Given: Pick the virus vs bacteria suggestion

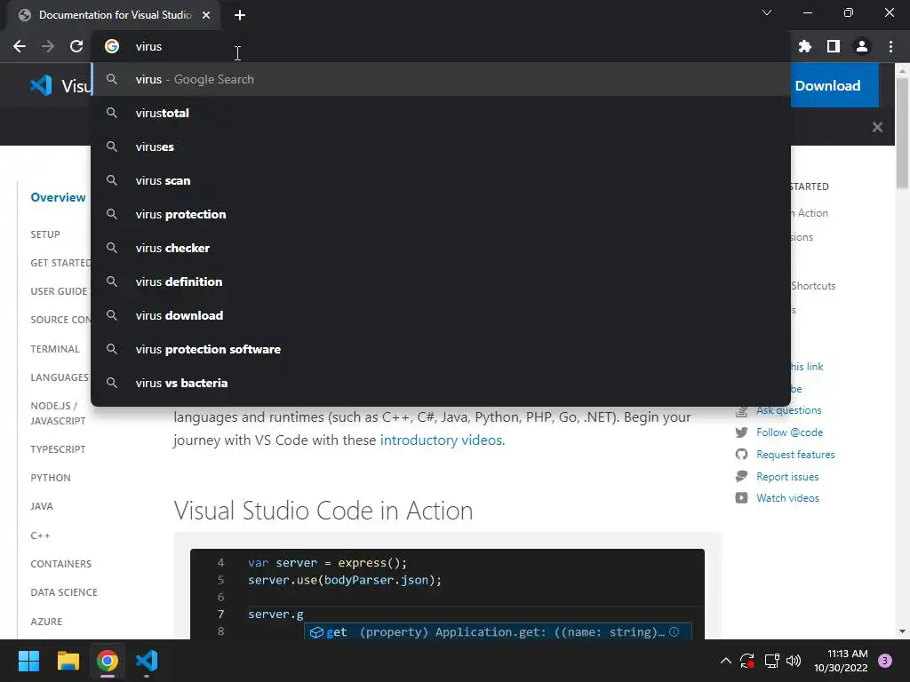Looking at the screenshot, I should 441,383.
